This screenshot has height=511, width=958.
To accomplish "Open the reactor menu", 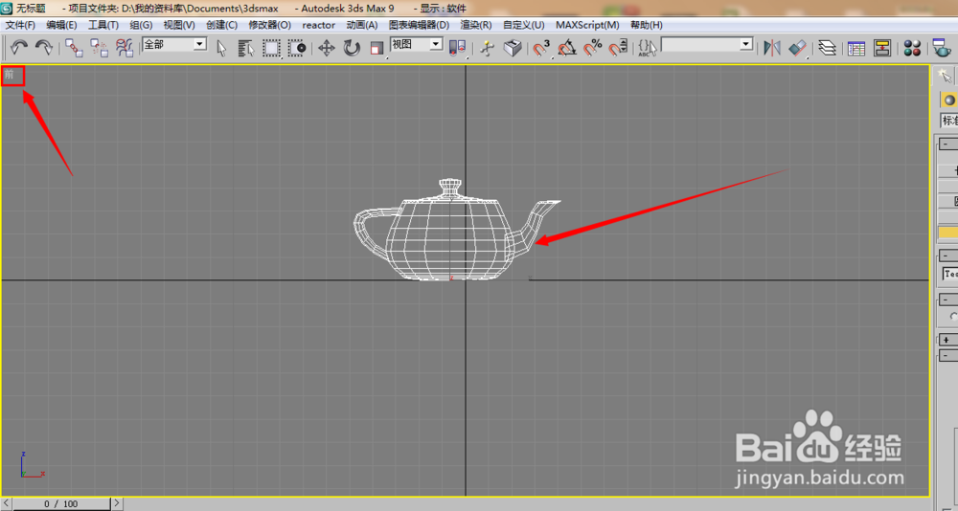I will coord(319,25).
